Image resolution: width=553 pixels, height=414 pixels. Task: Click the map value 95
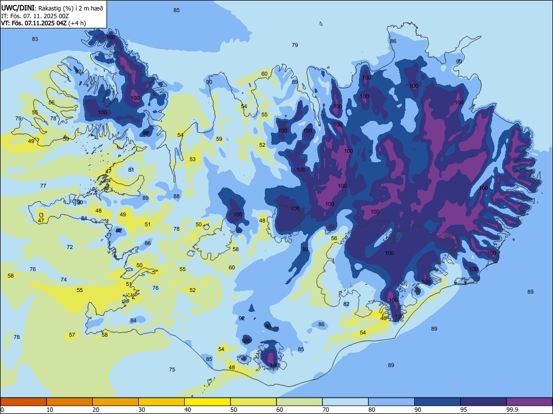[x=268, y=327]
